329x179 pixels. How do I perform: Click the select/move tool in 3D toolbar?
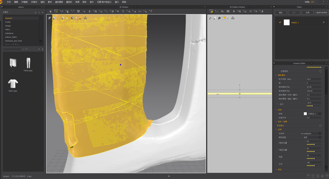pos(56,11)
